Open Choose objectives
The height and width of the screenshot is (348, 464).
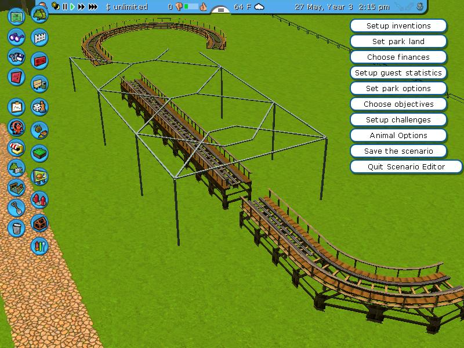click(398, 104)
